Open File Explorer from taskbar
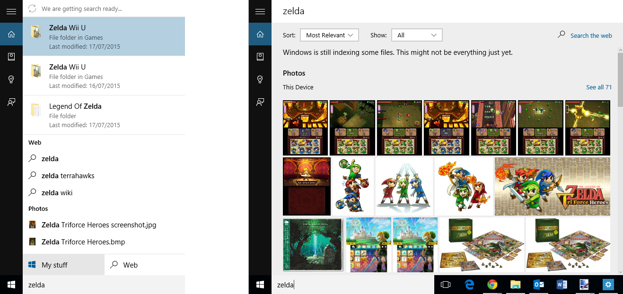This screenshot has height=294, width=623. pyautogui.click(x=516, y=285)
